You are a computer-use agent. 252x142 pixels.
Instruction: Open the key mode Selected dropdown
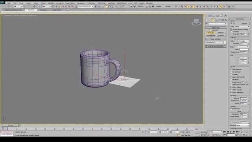pyautogui.click(x=214, y=132)
